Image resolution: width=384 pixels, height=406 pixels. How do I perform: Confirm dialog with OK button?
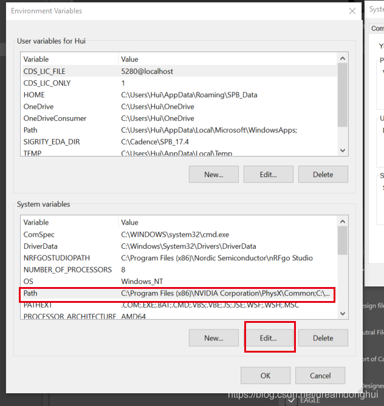click(266, 376)
